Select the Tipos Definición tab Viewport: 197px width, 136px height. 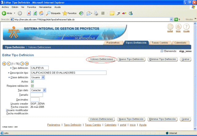(136, 43)
